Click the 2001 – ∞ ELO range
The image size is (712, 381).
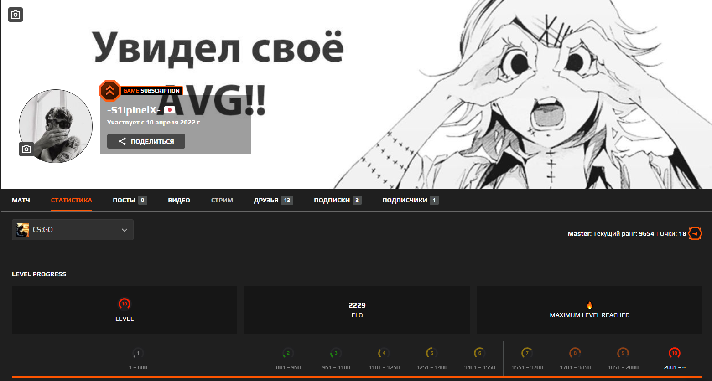coord(675,367)
